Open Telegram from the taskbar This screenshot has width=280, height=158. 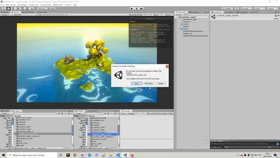click(x=89, y=155)
